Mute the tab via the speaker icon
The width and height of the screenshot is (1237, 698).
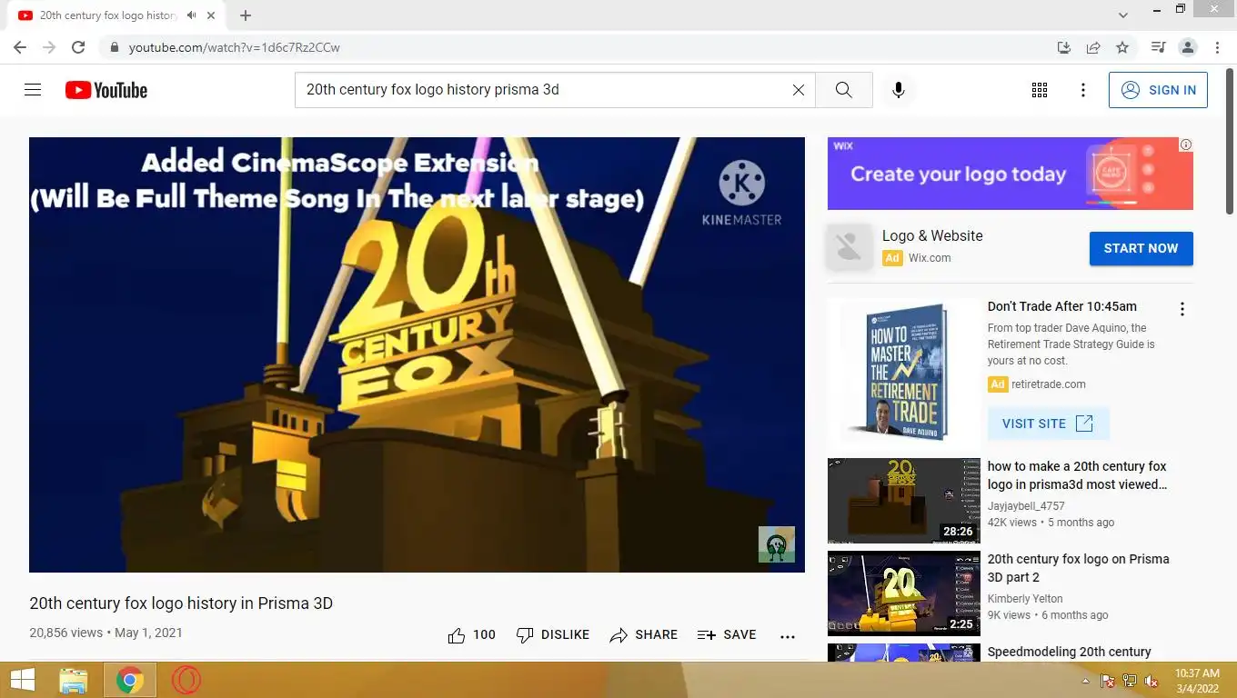click(x=191, y=15)
